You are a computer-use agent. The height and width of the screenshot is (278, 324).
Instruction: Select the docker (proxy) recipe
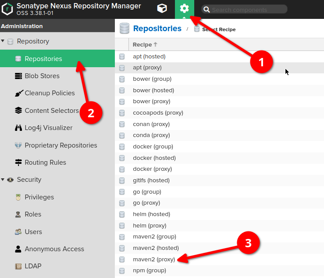point(220,169)
